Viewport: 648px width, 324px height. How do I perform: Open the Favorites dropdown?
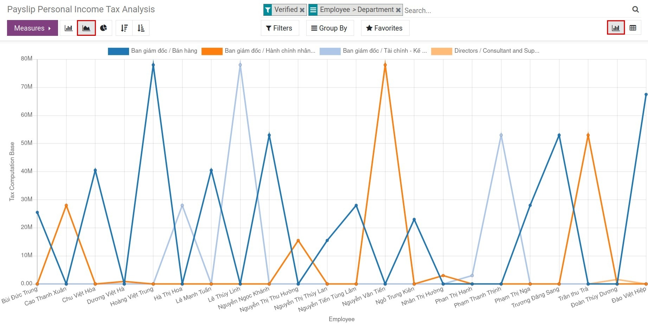click(385, 28)
